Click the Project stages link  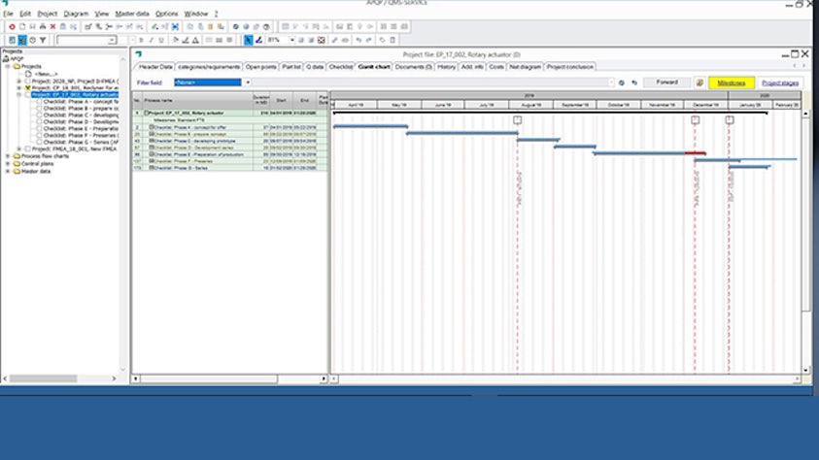[780, 82]
